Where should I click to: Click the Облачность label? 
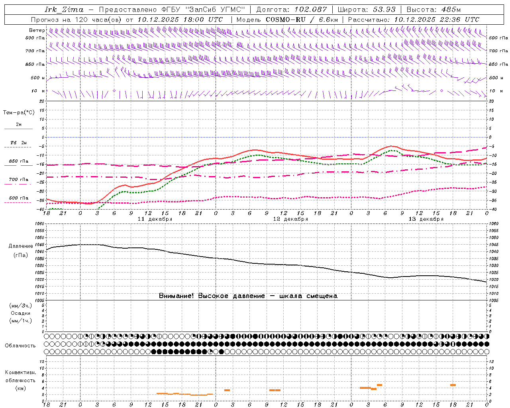click(x=20, y=346)
